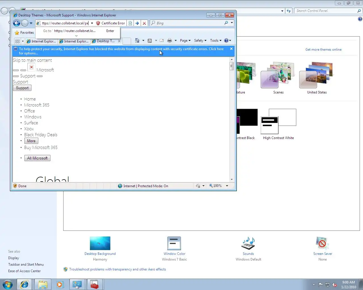Viewport: 363px width, 290px height.
Task: Select the autocomplete suggestion https://router.collabnet.lo...
Action: (77, 31)
